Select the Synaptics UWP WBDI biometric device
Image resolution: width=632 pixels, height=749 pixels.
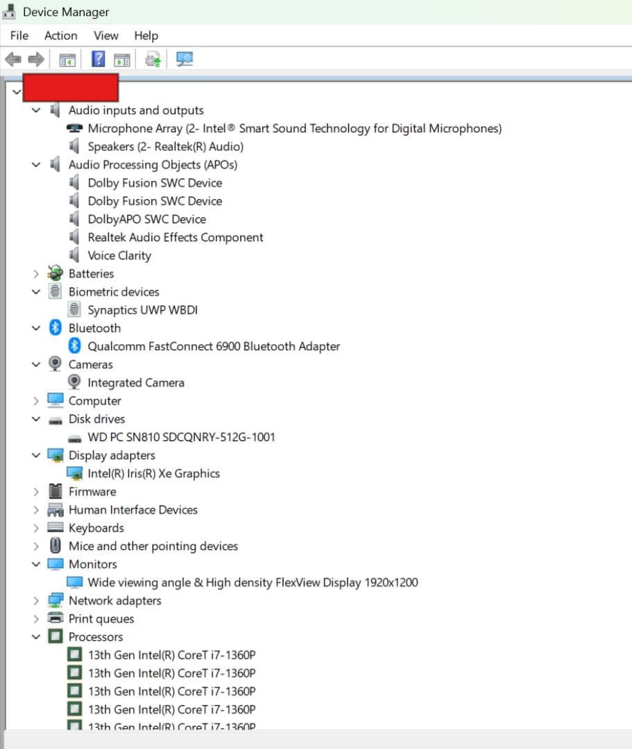(x=143, y=310)
